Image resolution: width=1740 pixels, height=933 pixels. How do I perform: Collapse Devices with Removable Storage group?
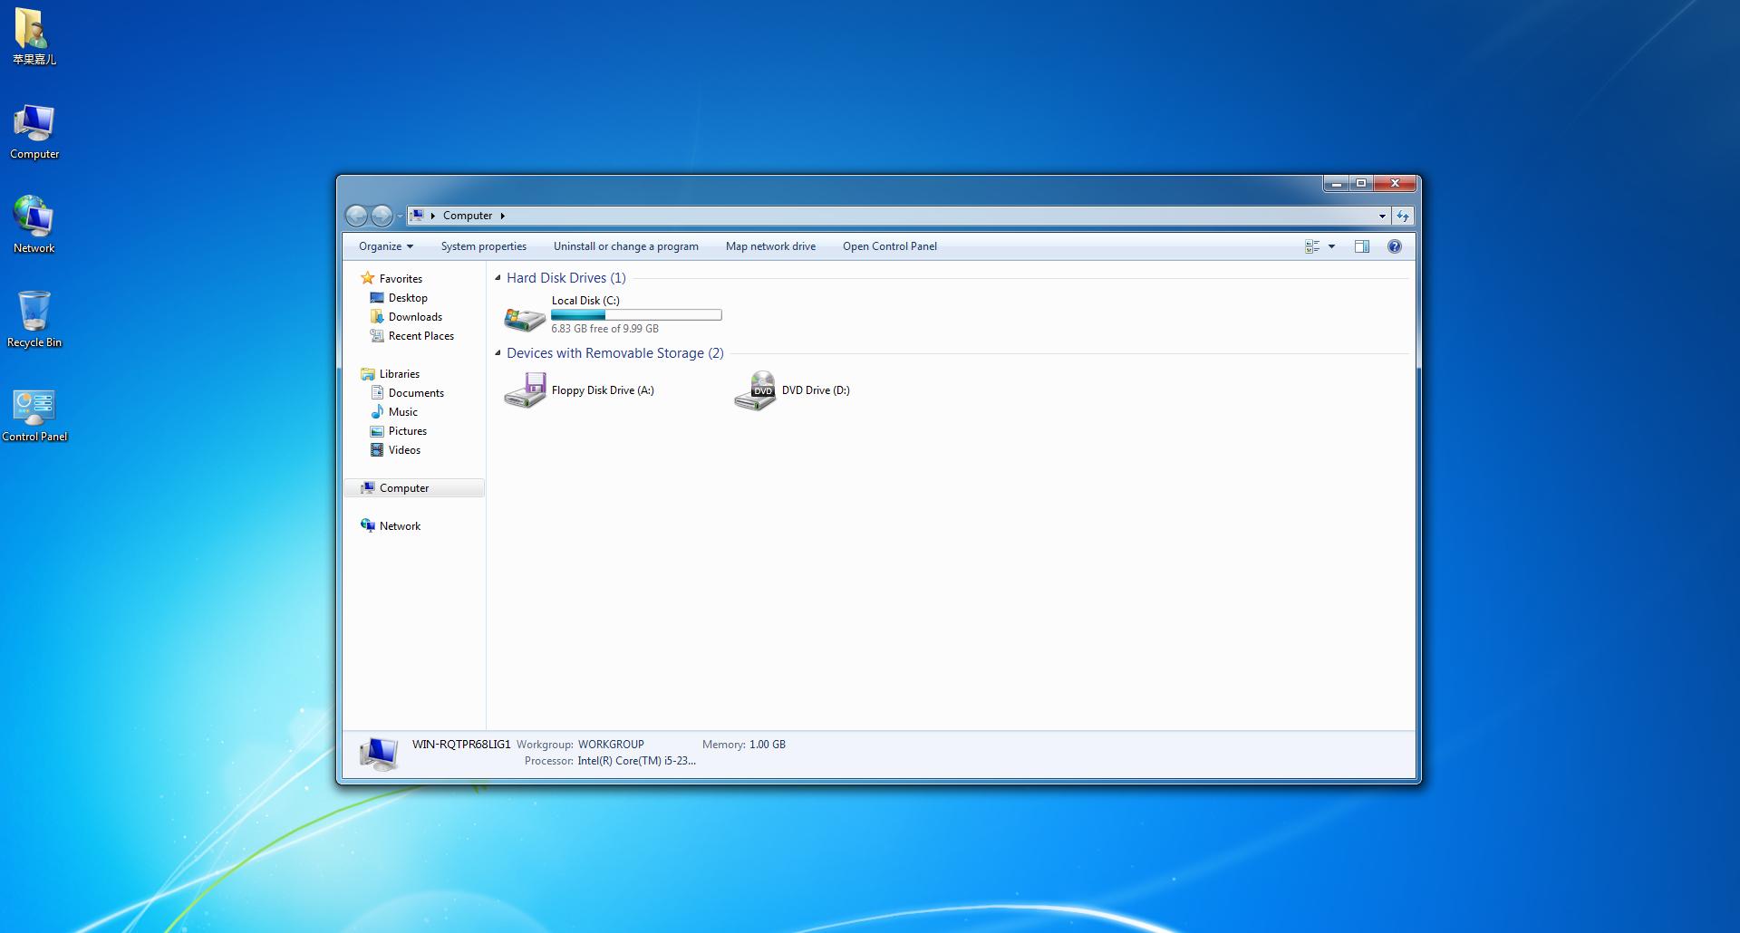(x=498, y=353)
